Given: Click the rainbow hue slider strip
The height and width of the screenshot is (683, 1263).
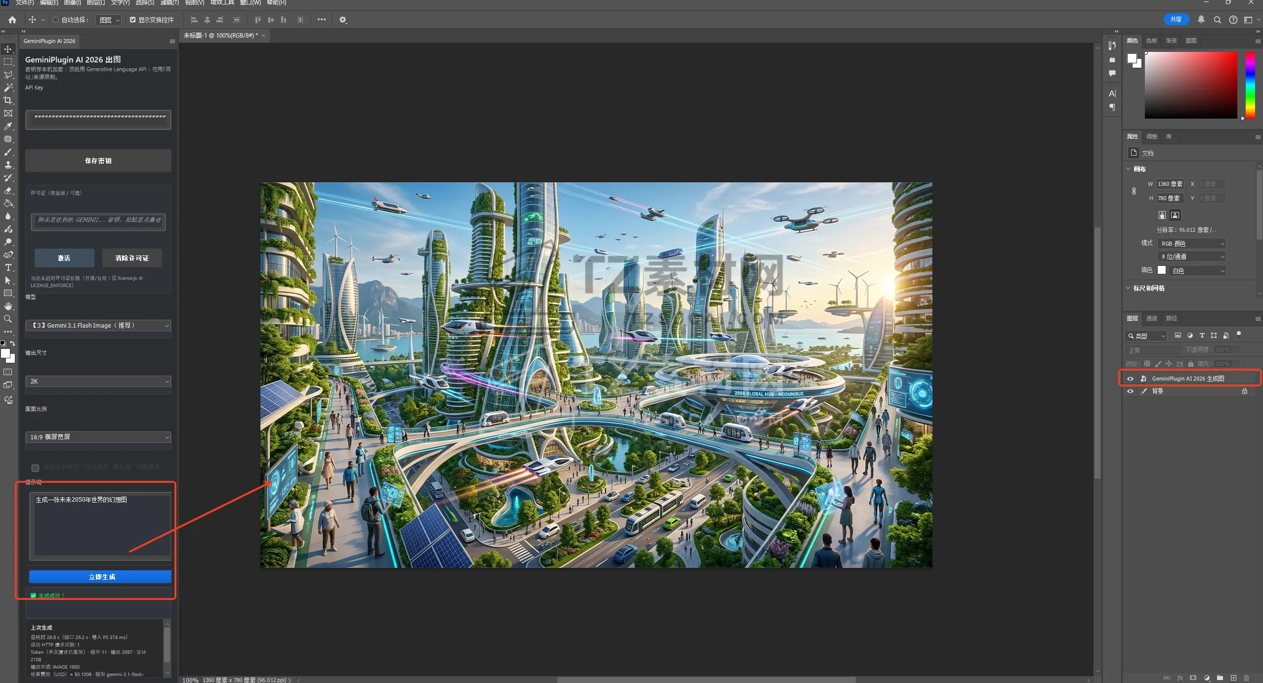Looking at the screenshot, I should tap(1250, 85).
